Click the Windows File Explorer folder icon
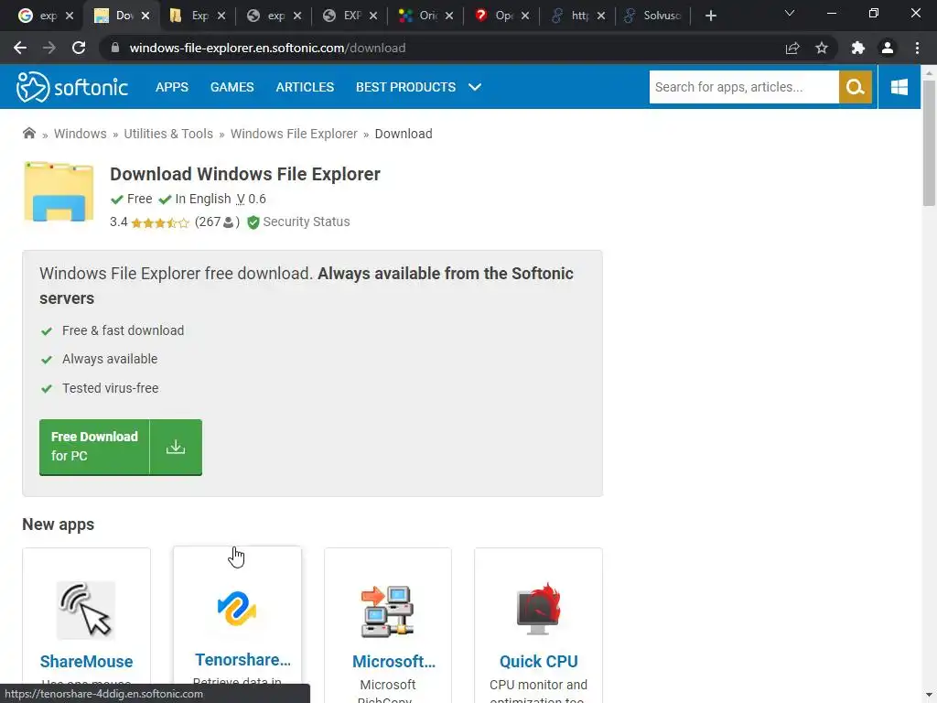 point(59,191)
